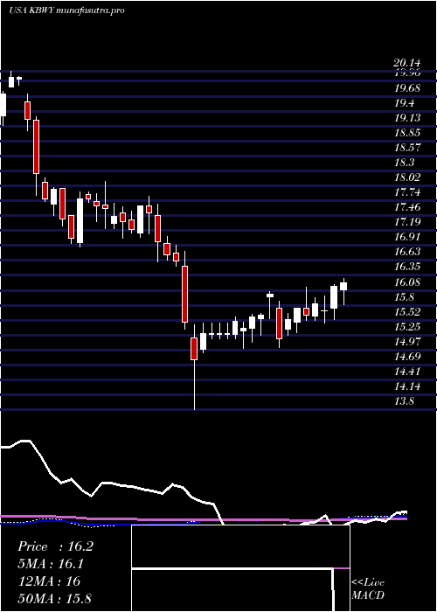Click the 16.08 price axis label
This screenshot has width=437, height=612.
coord(407,282)
